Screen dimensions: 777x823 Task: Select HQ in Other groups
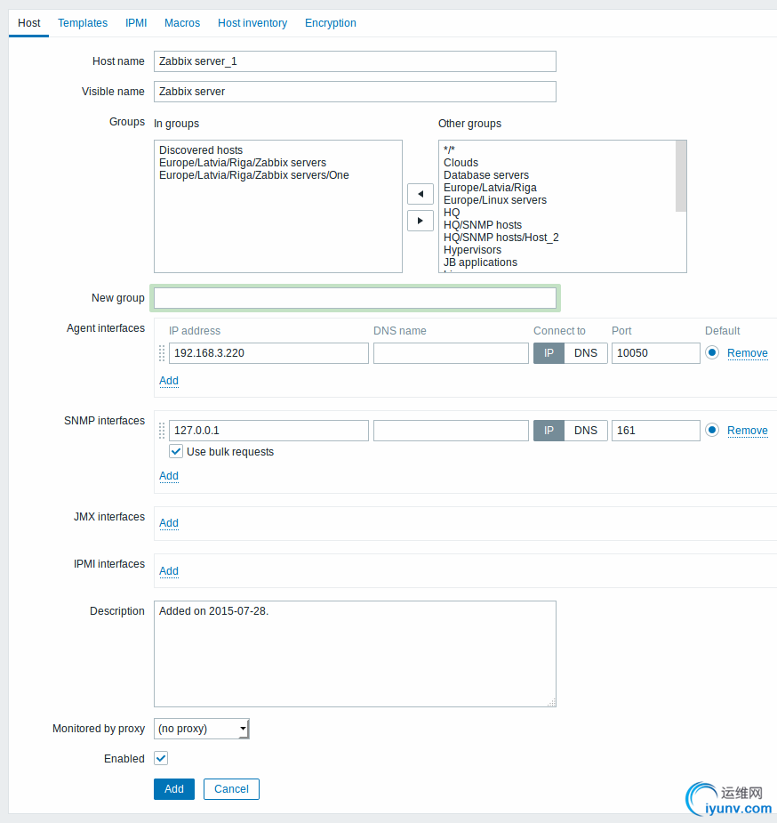452,213
